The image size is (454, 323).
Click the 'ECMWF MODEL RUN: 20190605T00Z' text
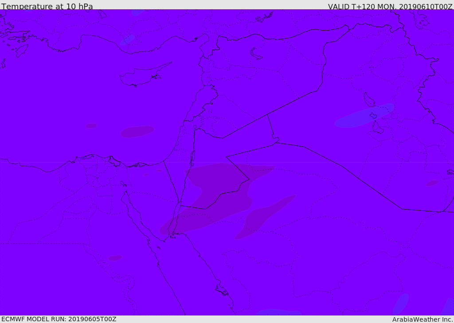coord(59,319)
